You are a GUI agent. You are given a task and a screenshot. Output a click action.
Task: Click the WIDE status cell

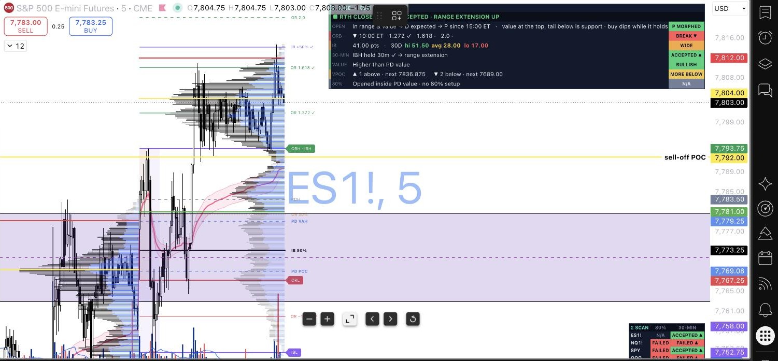[686, 46]
